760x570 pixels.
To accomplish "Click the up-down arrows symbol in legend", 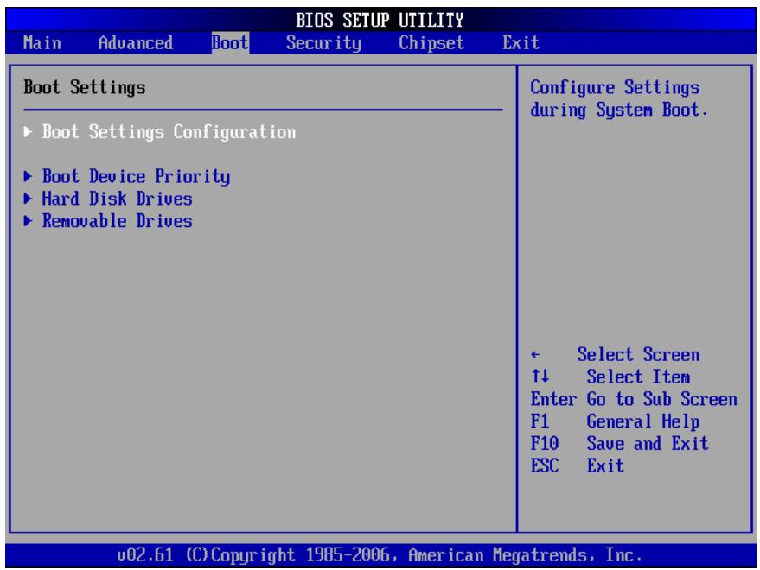I will pyautogui.click(x=540, y=376).
